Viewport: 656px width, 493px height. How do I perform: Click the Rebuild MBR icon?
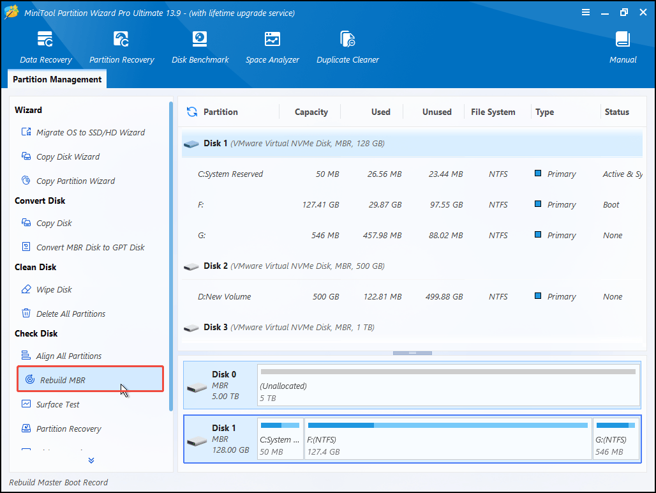point(30,379)
